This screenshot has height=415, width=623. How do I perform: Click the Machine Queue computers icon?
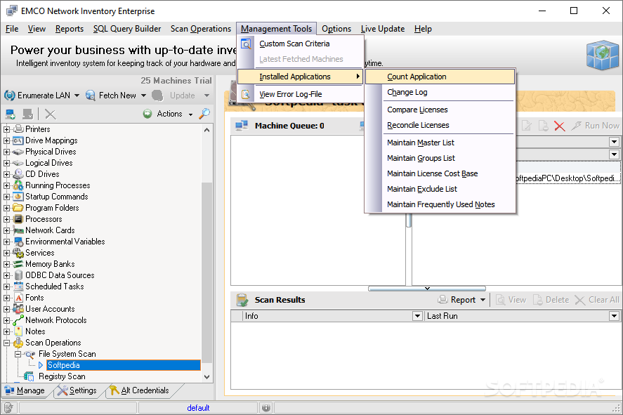pos(241,126)
